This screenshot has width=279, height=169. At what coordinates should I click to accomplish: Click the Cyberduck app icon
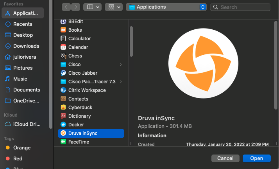(63, 107)
